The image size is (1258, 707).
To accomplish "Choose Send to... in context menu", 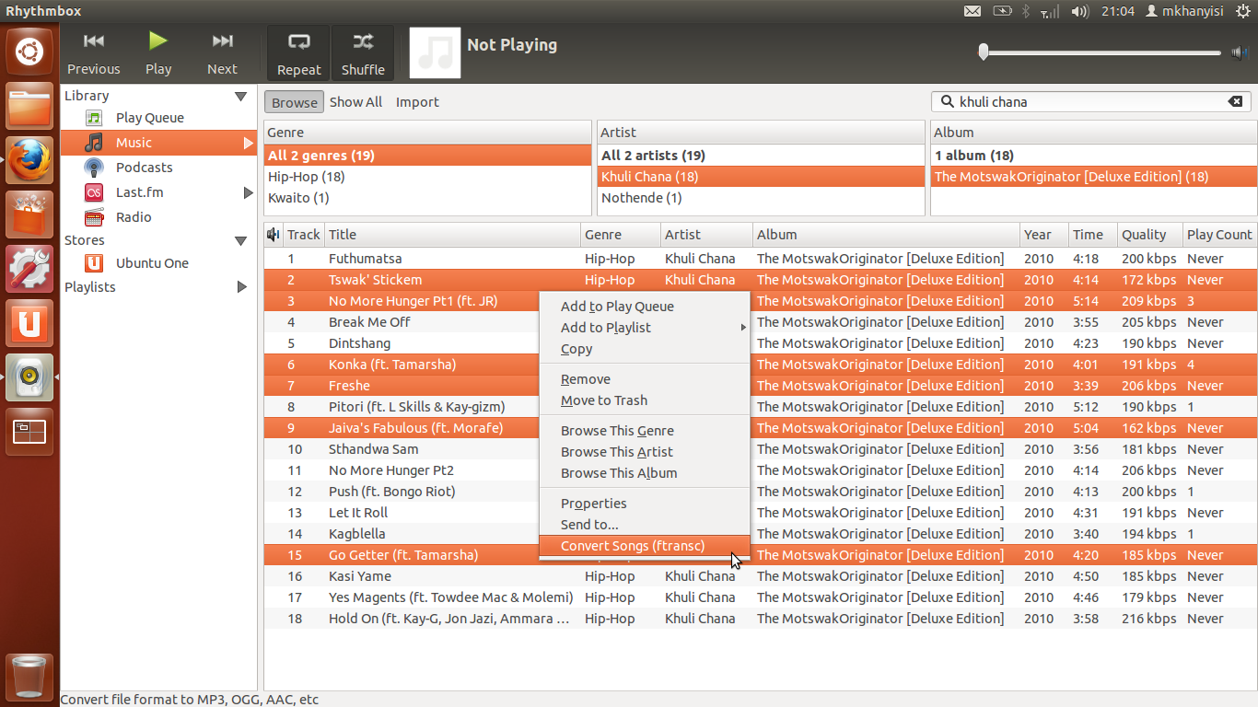I will tap(645, 525).
